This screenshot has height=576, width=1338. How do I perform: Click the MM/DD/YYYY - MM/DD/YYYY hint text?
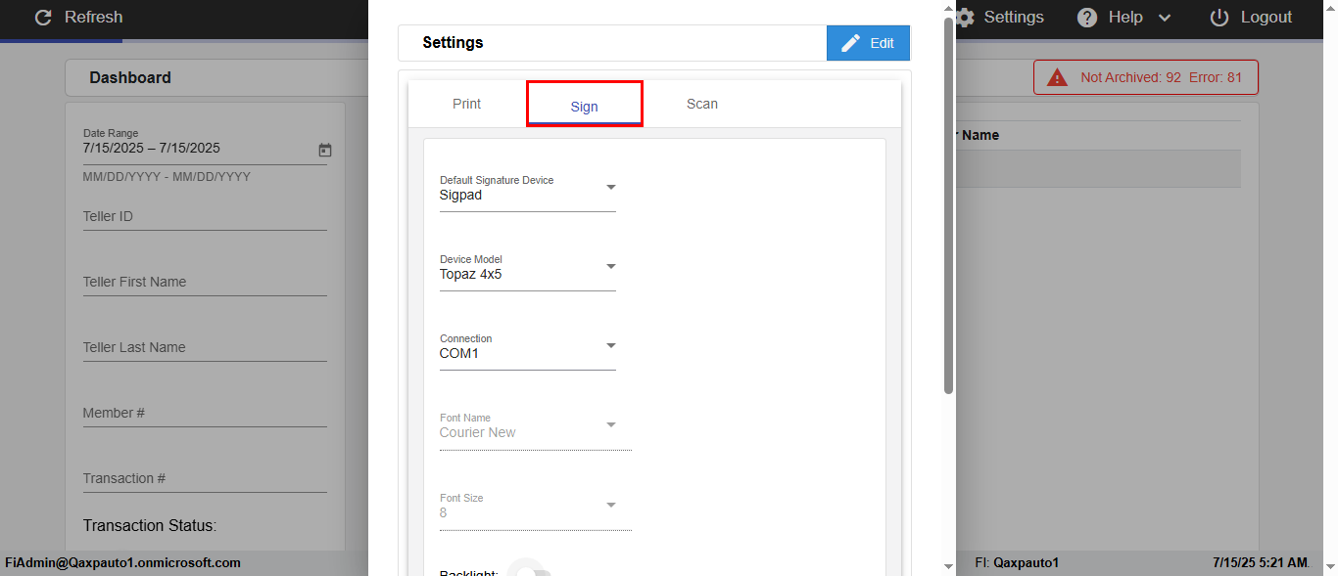click(167, 177)
